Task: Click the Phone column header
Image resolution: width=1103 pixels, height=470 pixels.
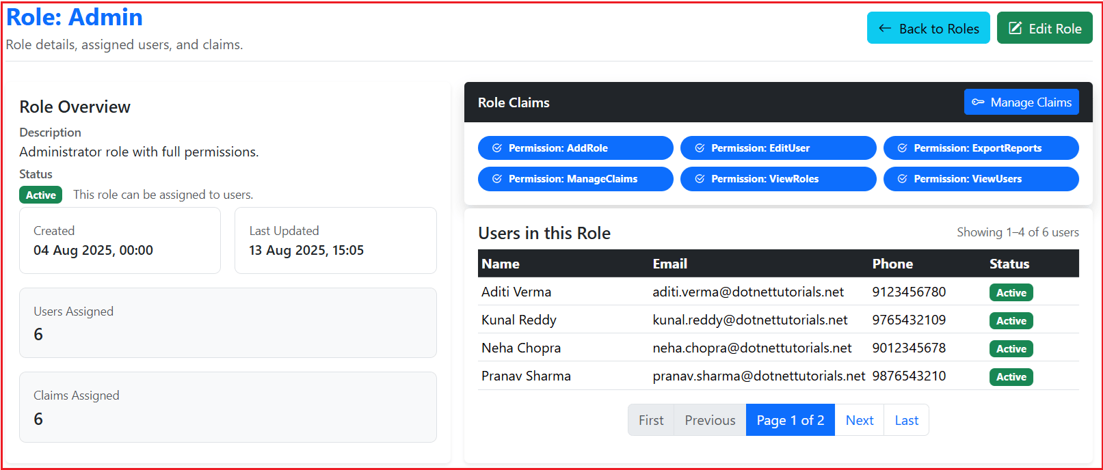Action: click(x=892, y=264)
